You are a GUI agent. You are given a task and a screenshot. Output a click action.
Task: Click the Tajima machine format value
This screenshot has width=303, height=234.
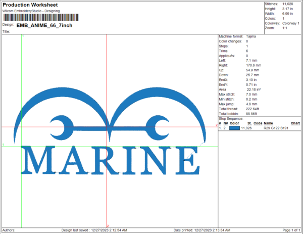coord(251,37)
